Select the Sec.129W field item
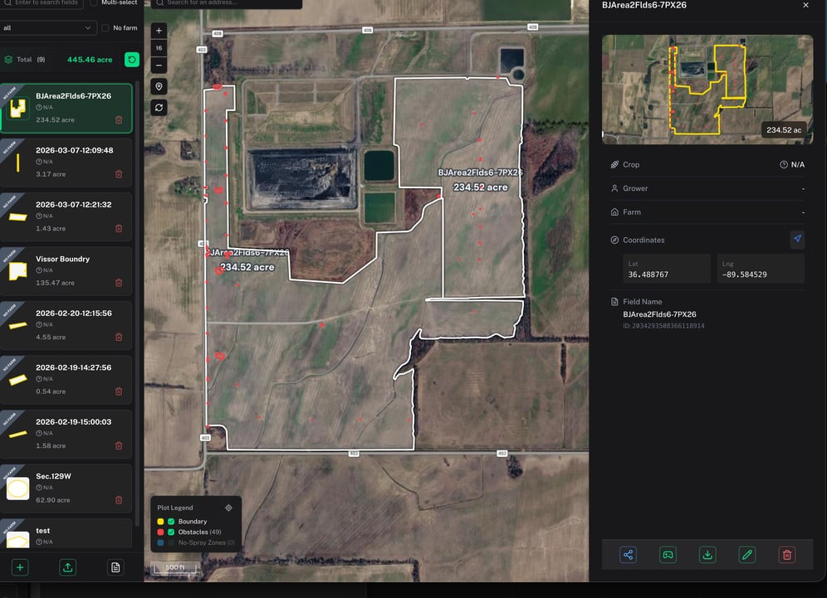827x598 pixels. [66, 489]
